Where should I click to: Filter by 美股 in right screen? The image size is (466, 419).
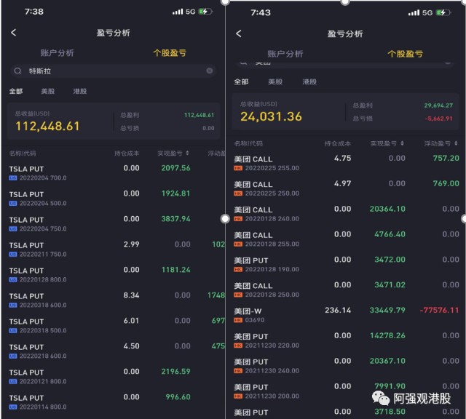275,81
